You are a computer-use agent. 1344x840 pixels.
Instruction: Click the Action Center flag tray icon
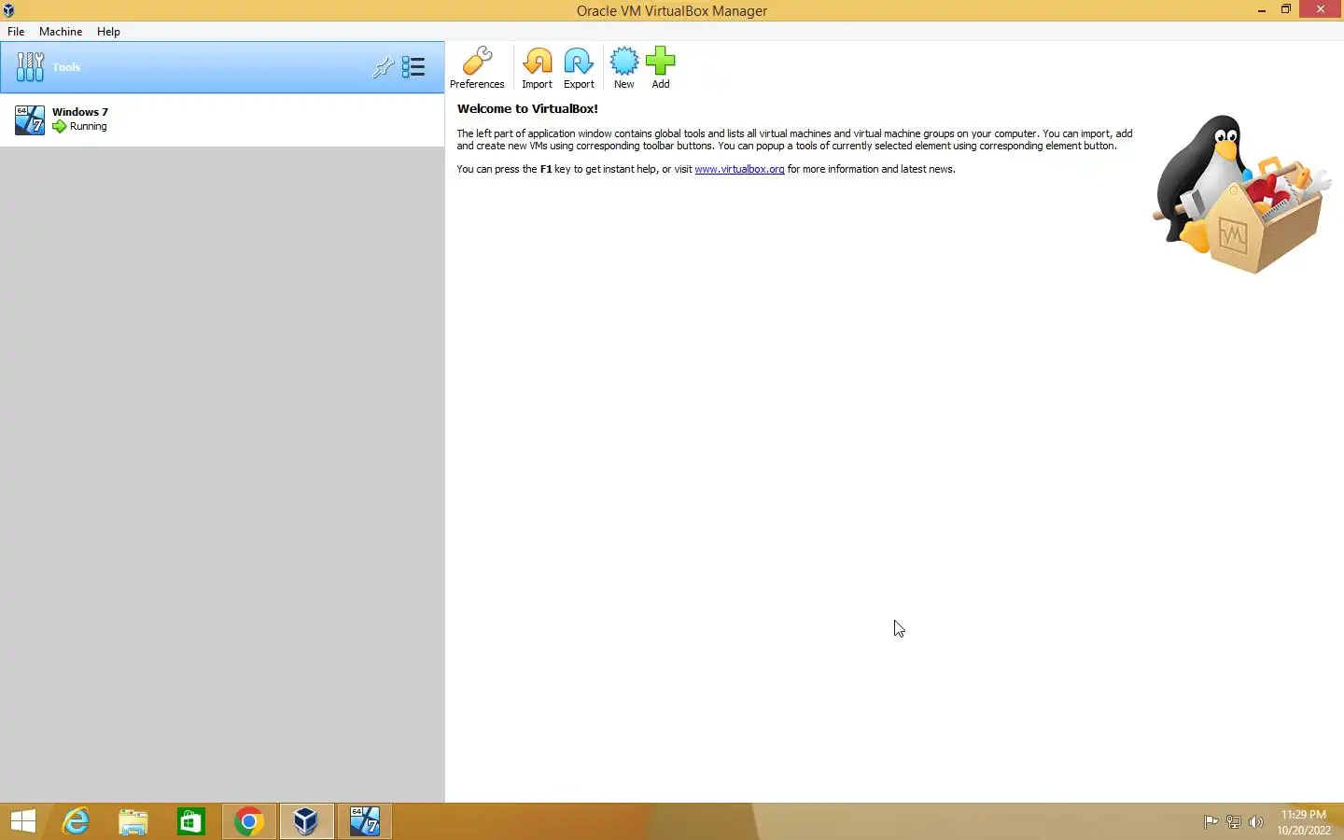[x=1211, y=822]
